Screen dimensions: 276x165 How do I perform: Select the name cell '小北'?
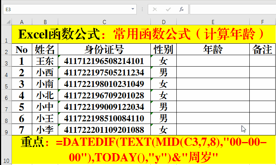tap(45, 95)
